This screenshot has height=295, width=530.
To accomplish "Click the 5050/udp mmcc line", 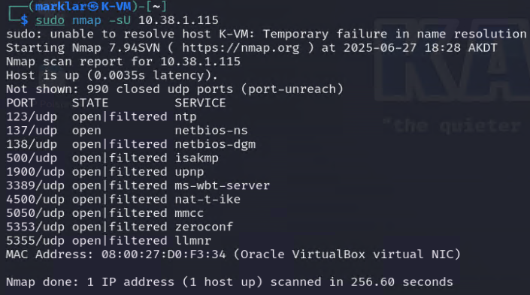I will click(104, 213).
